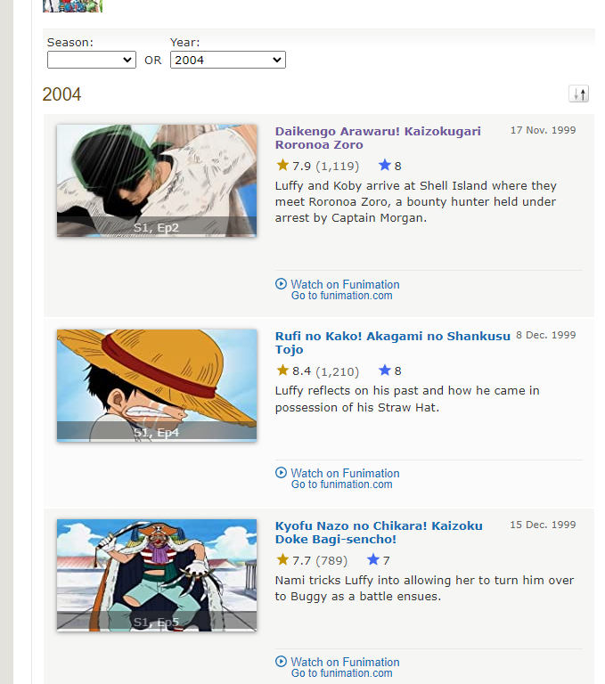Viewport: 605px width, 684px height.
Task: Click the sort order toggle icon
Action: [579, 94]
